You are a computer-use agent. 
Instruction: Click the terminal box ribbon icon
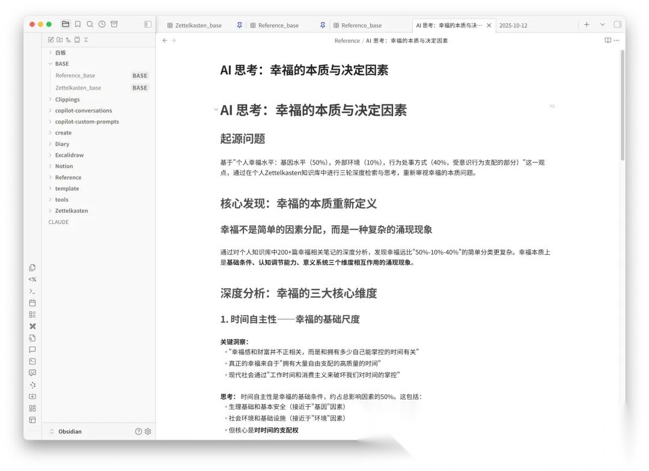[32, 361]
